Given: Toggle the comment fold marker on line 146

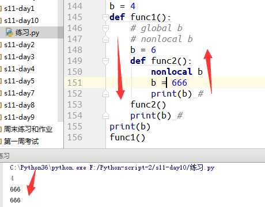Looking at the screenshot, I should click(x=105, y=28).
